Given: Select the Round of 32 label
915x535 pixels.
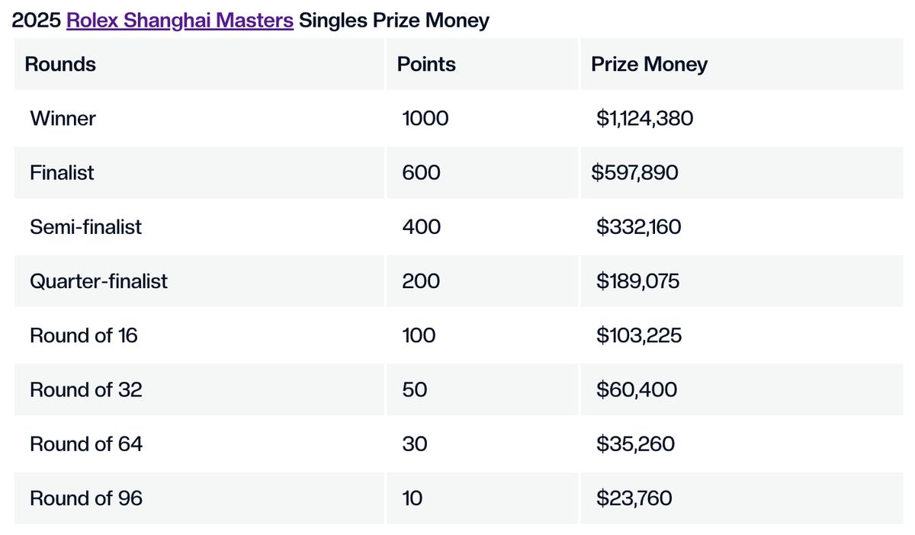Looking at the screenshot, I should pos(85,390).
